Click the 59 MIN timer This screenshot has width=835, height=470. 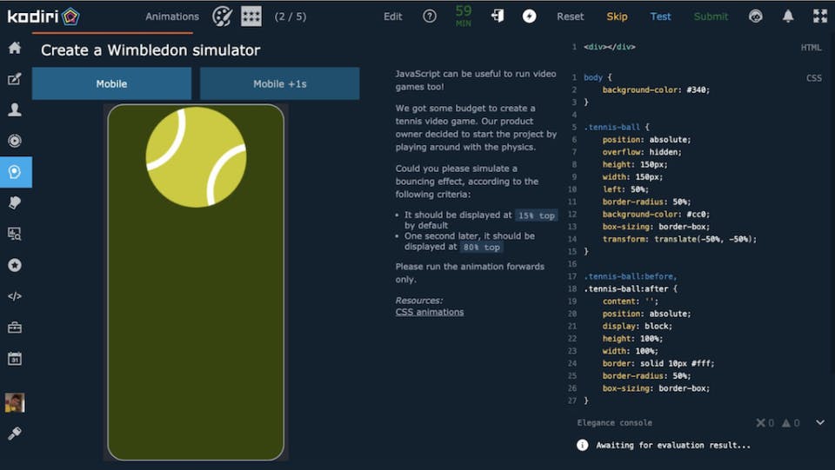coord(464,16)
